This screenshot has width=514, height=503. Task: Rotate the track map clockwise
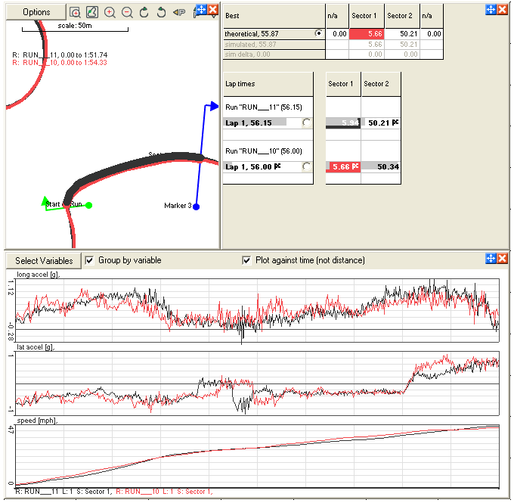(x=144, y=12)
